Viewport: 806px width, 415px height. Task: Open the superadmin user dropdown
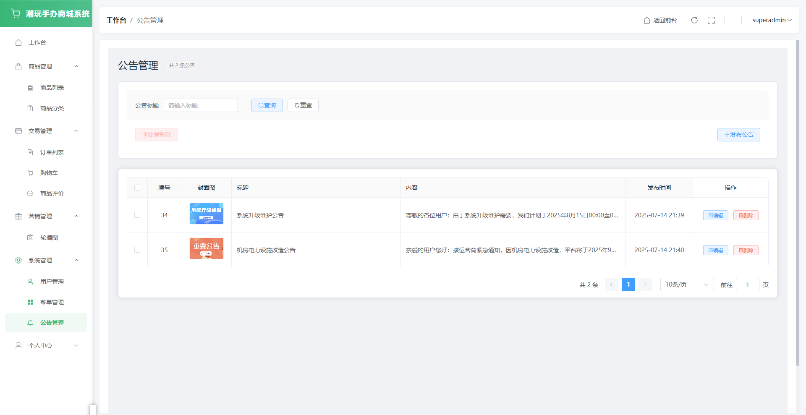point(772,20)
